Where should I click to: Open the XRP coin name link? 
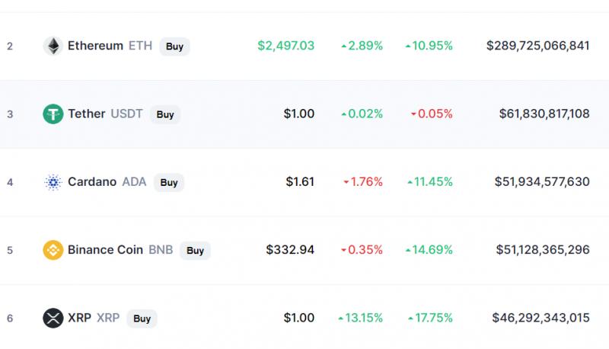tap(80, 318)
